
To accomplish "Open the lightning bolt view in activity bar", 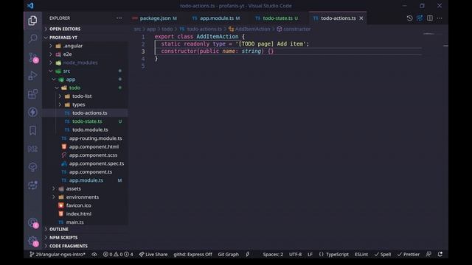I will 32,112.
